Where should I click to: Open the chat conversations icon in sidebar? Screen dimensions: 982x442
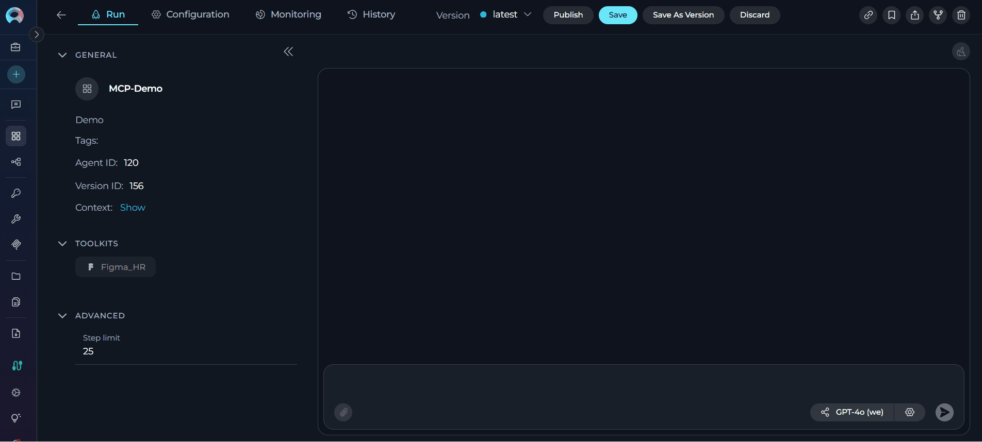[x=16, y=105]
